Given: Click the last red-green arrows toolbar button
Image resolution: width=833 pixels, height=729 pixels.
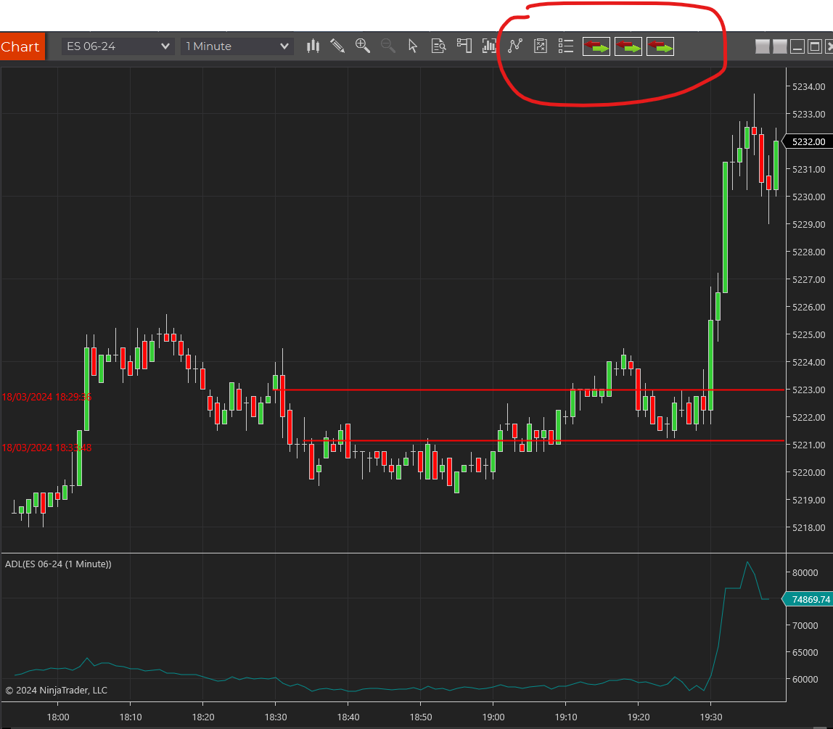Looking at the screenshot, I should click(660, 46).
